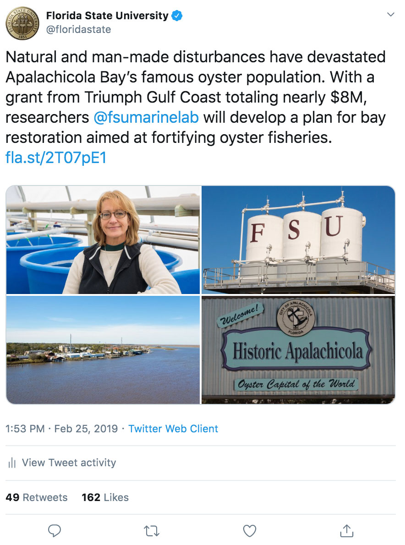405x545 pixels.
Task: Open the Apalachicola bay waterfront photo
Action: (103, 349)
